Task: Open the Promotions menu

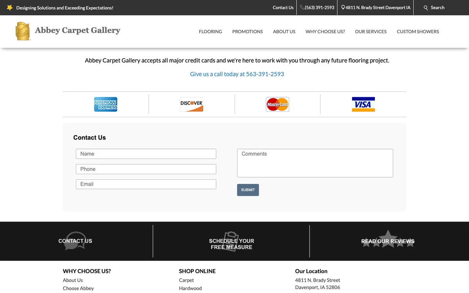Action: [x=247, y=32]
